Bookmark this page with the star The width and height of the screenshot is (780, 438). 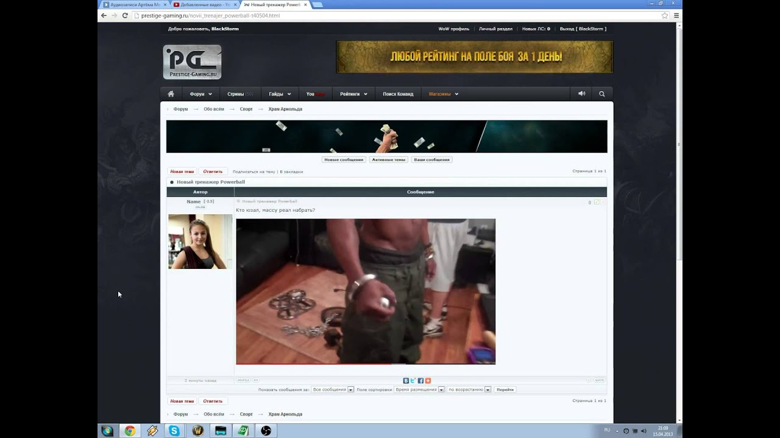665,15
